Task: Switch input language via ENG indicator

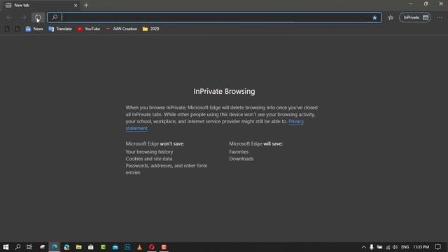Action: click(405, 247)
